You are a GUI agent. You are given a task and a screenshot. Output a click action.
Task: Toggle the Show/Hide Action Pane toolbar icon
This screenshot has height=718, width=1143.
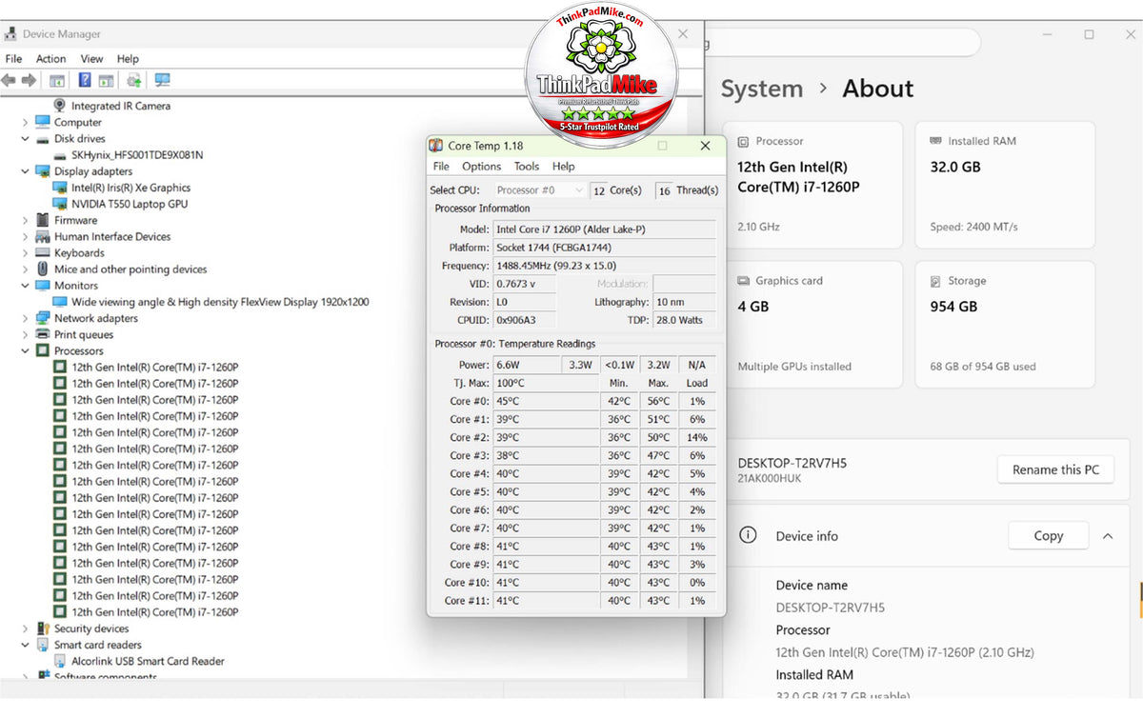click(106, 81)
